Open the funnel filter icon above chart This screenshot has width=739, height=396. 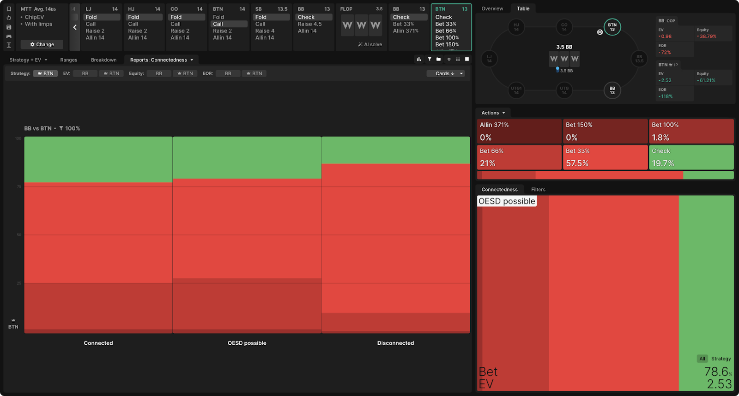(x=430, y=59)
